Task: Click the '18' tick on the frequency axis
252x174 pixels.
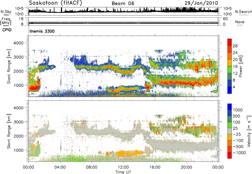Action: click(x=21, y=19)
